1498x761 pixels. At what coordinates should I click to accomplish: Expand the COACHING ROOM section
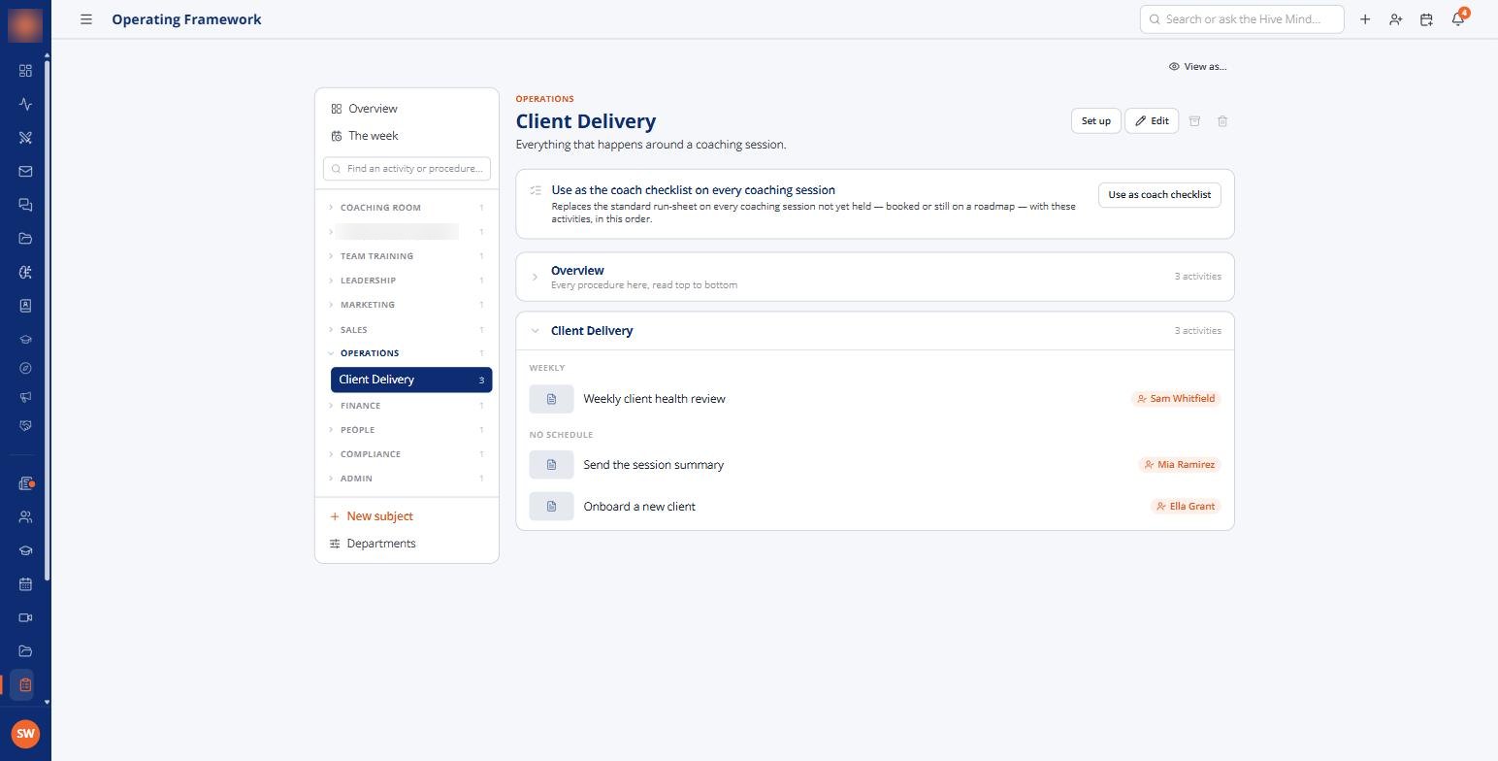click(x=407, y=208)
